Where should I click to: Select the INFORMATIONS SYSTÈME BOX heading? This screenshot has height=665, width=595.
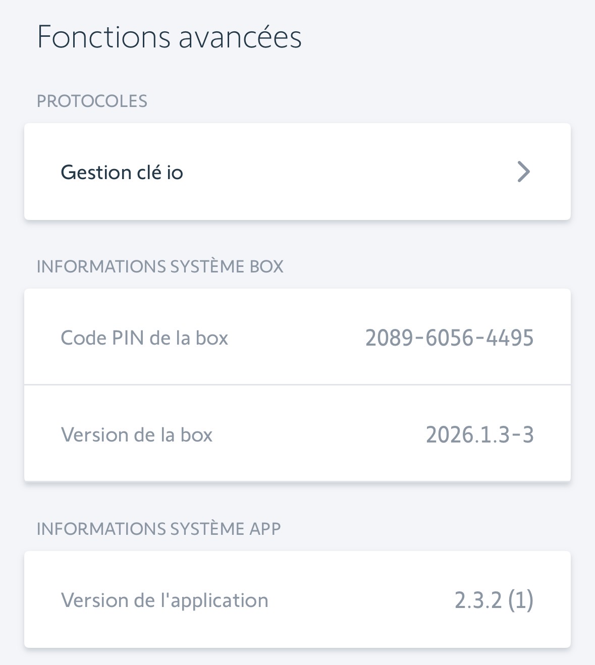(160, 266)
